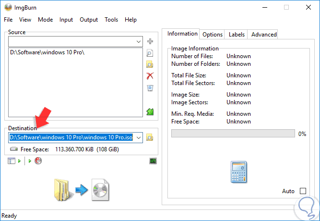This screenshot has width=320, height=221.
Task: Click the ImgBurn application icon in the title bar
Action: (x=8, y=7)
